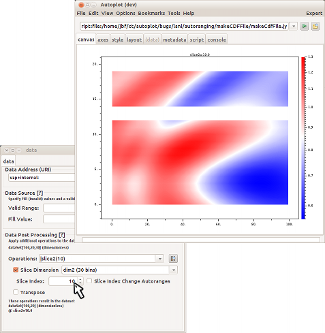Switch to the canvas tab
Screen dimensions: 325x333
(x=86, y=39)
